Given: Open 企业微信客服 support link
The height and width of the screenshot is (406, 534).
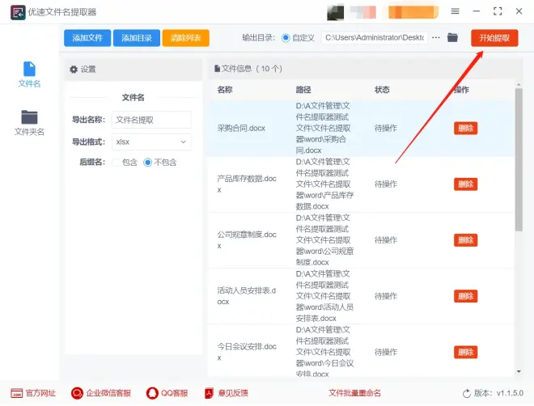Looking at the screenshot, I should tap(101, 393).
